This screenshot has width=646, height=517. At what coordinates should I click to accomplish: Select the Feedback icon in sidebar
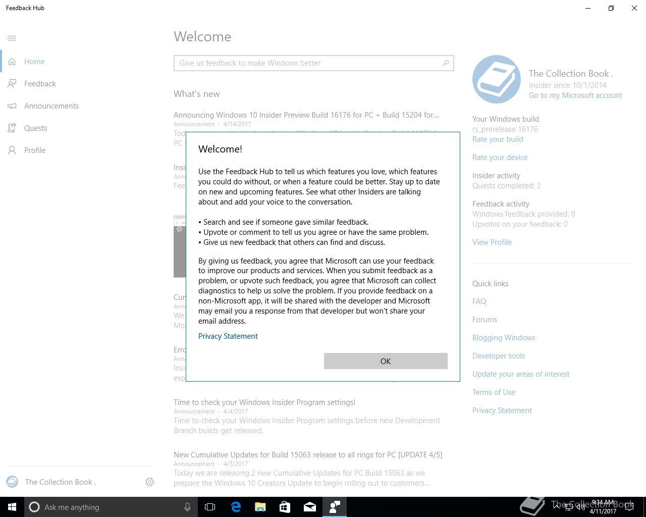point(12,84)
